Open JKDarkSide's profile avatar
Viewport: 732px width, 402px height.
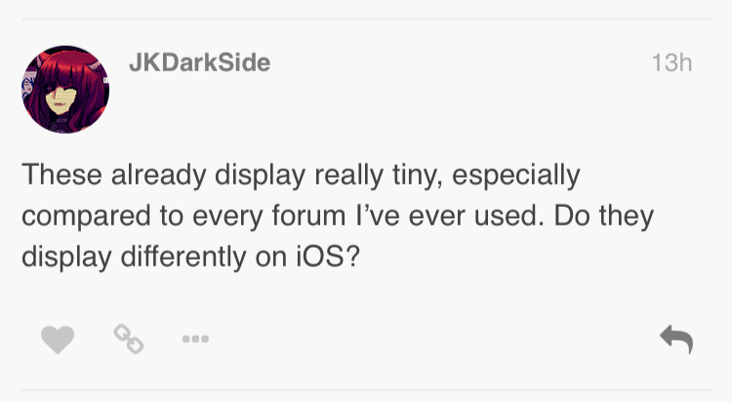(65, 89)
